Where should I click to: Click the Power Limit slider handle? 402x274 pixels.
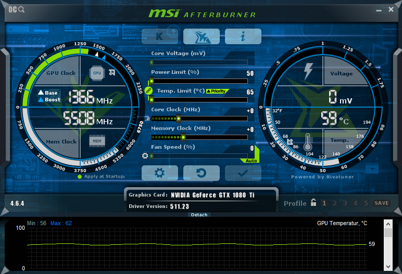coord(152,81)
